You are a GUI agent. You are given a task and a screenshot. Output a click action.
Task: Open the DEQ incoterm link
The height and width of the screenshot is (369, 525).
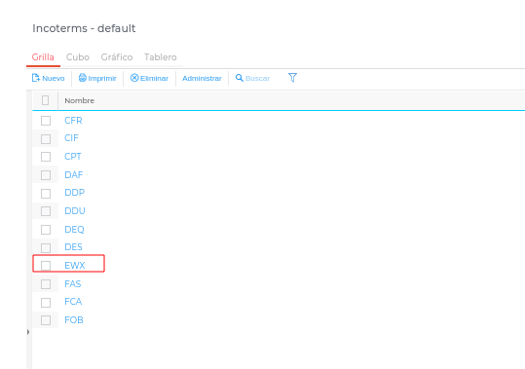(74, 230)
